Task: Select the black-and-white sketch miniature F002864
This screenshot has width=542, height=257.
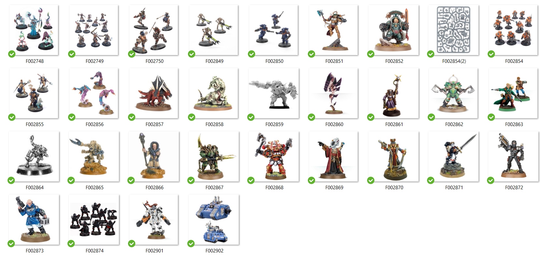Action: tap(34, 156)
